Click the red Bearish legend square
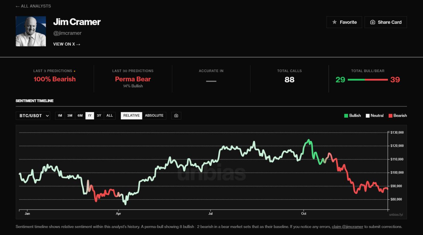Screen dimensions: 423x235 (390, 116)
